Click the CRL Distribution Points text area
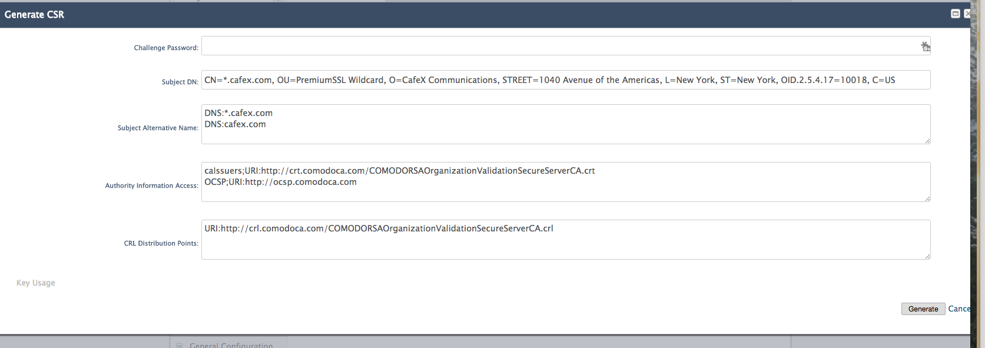The width and height of the screenshot is (985, 348). (566, 240)
